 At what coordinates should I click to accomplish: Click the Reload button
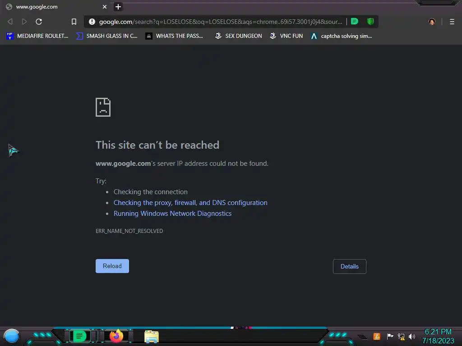point(112,266)
